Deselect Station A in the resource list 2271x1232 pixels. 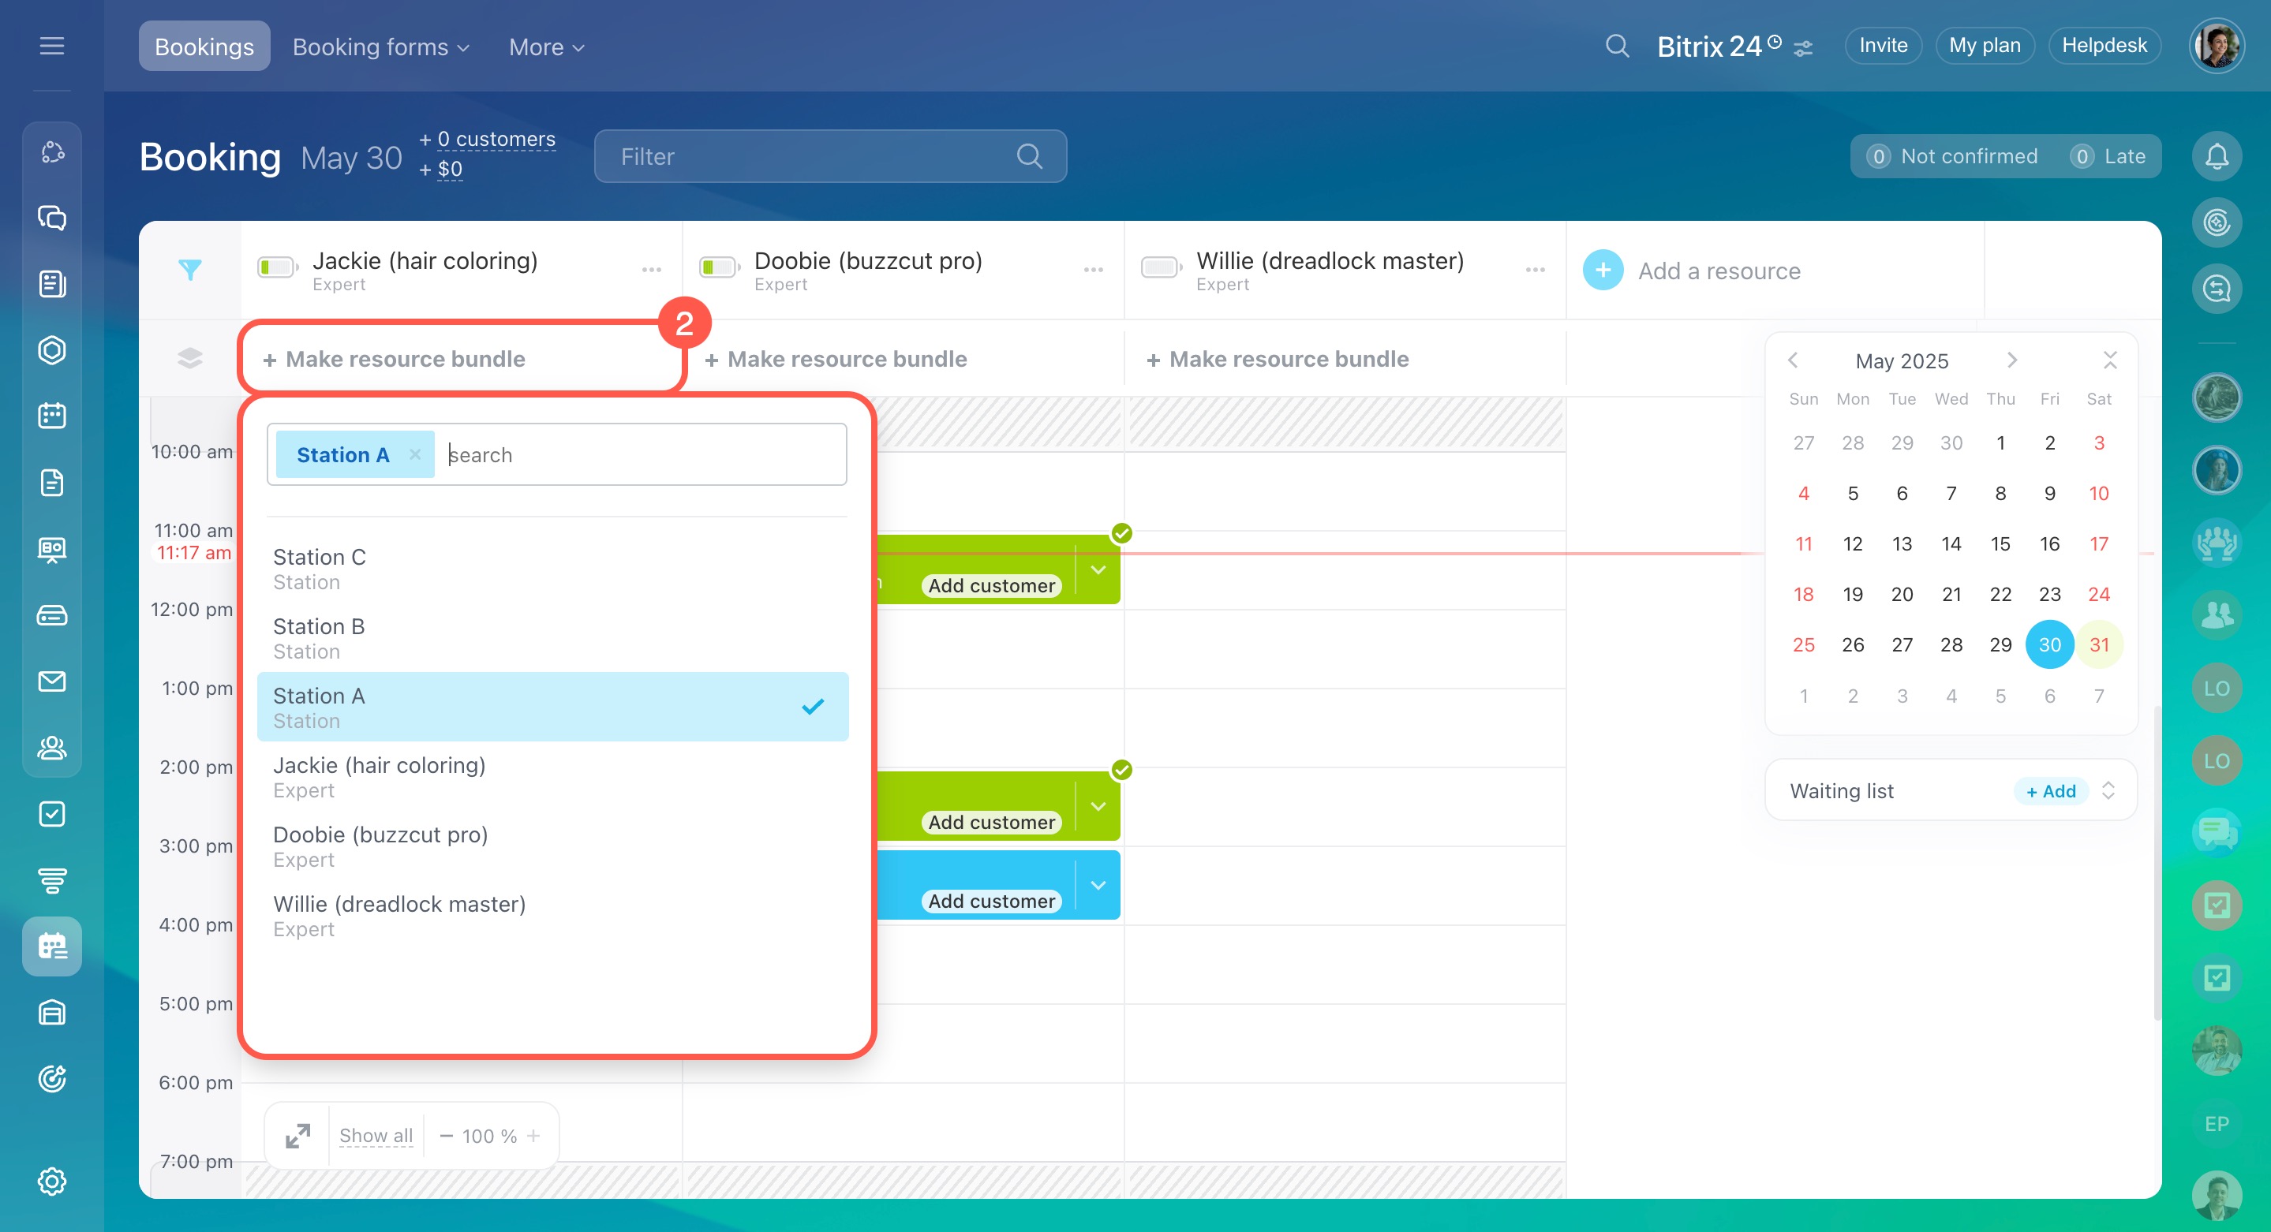click(552, 707)
